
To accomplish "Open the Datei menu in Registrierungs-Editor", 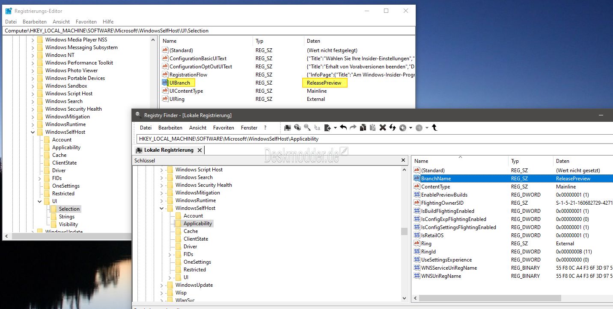I will (x=11, y=21).
